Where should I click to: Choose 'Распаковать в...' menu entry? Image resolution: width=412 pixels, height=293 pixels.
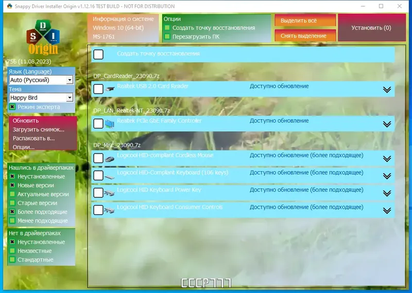[x=33, y=138]
